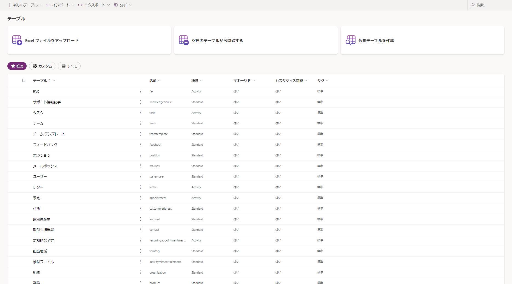This screenshot has height=284, width=512.
Task: Open the 名前 column header menu
Action: click(x=160, y=80)
